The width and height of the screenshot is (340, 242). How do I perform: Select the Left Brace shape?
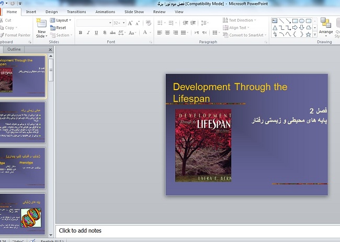pyautogui.click(x=294, y=35)
